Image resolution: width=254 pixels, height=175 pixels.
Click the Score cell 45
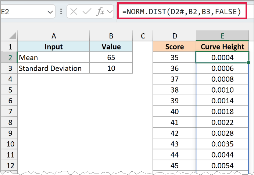[175, 165]
